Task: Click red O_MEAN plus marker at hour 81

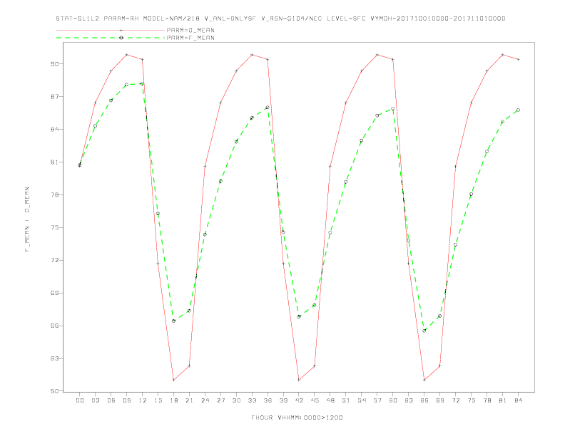Action: (x=502, y=55)
